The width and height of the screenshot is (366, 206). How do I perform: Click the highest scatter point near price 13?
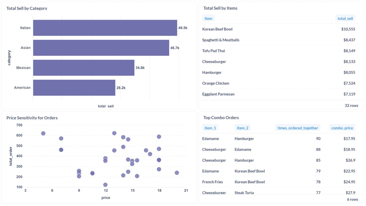pyautogui.click(x=114, y=133)
